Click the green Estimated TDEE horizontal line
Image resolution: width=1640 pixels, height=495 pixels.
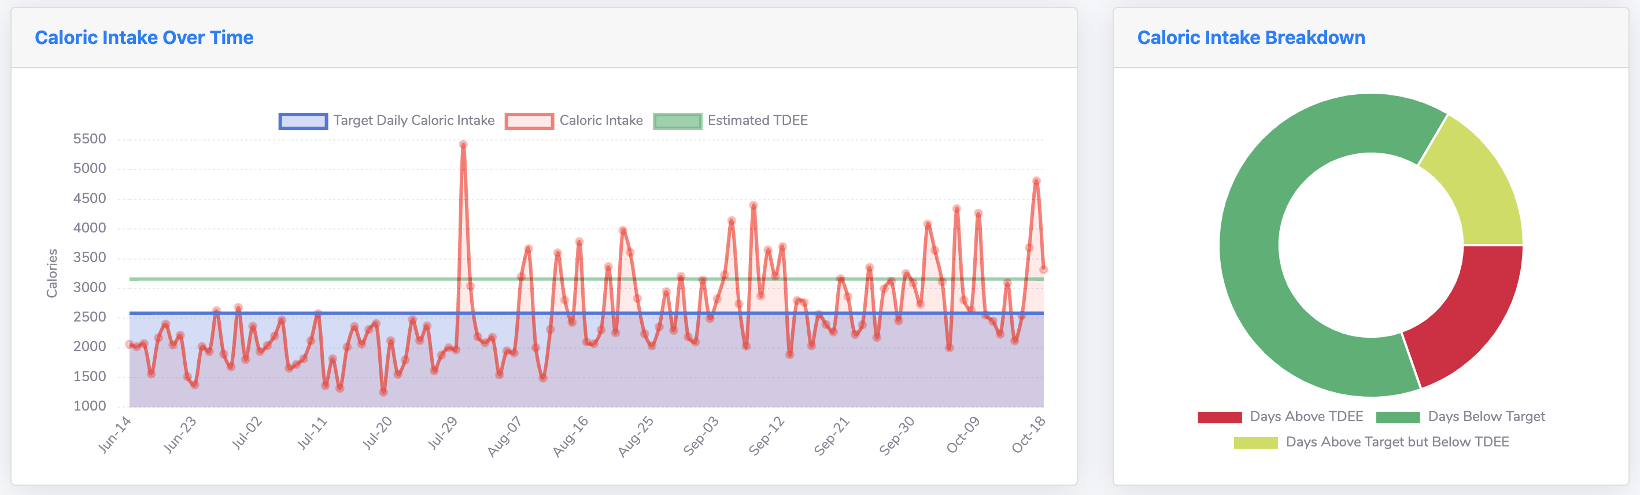[586, 279]
